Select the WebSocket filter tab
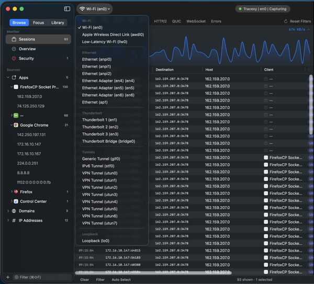This screenshot has width=314, height=284. point(196,21)
